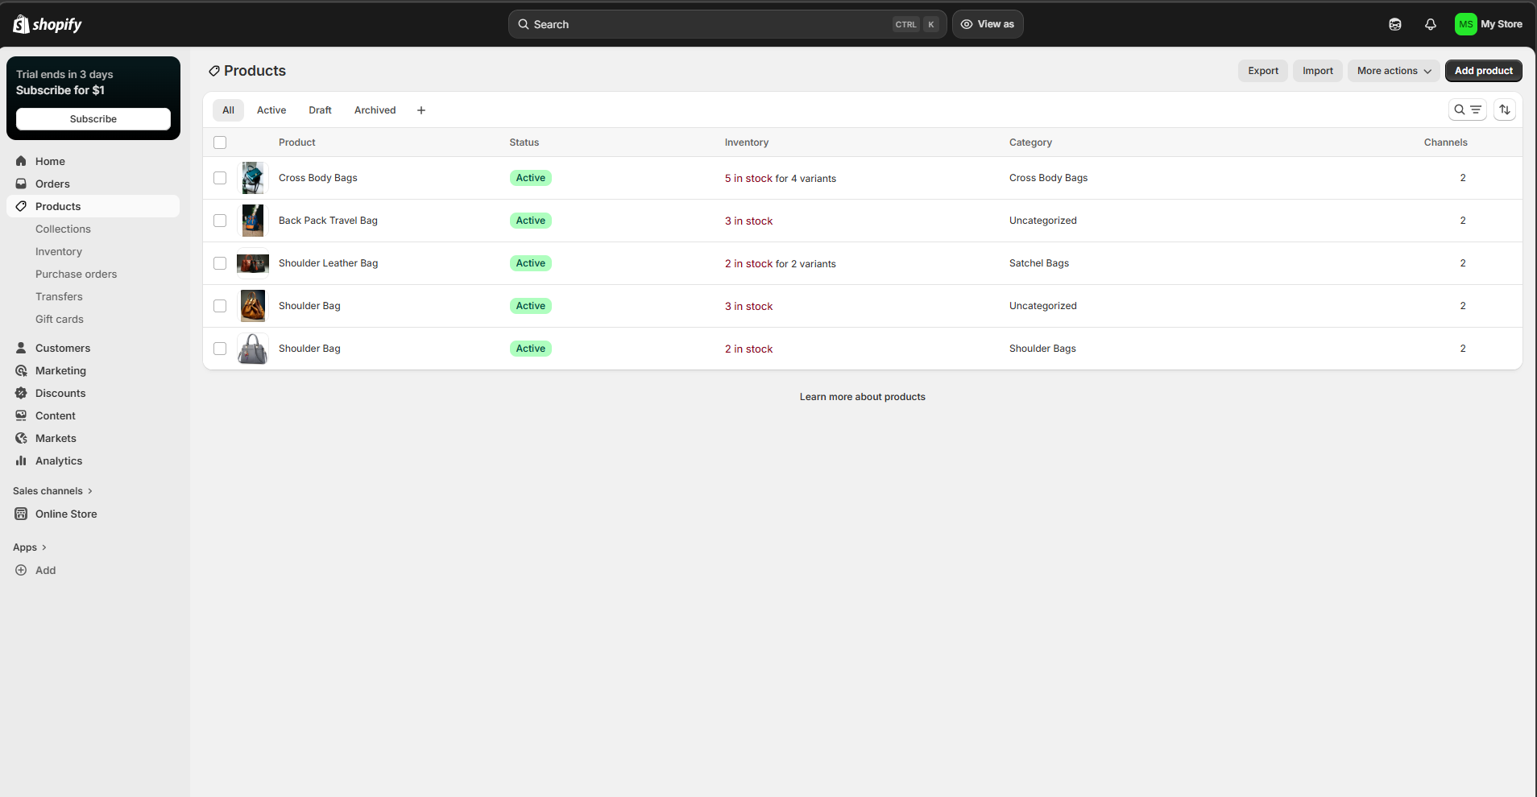The width and height of the screenshot is (1537, 797).
Task: Click the Shopify logo
Action: 48,24
